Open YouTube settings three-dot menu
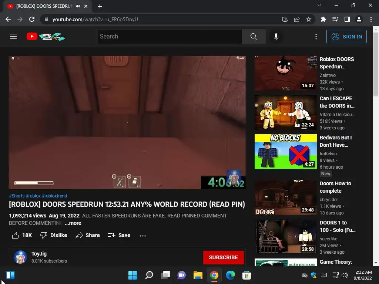379x284 pixels. click(x=316, y=37)
